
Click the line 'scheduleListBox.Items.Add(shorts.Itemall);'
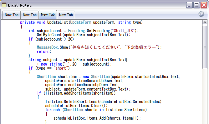click(97, 118)
